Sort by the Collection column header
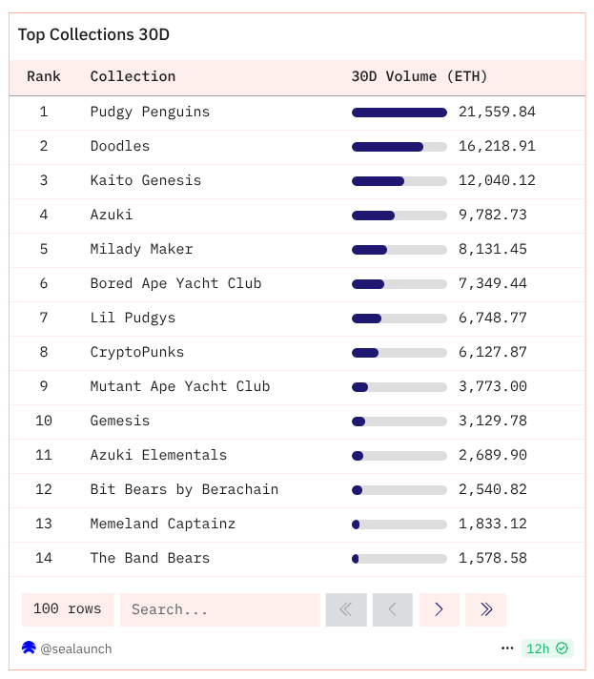The image size is (594, 679). tap(133, 76)
